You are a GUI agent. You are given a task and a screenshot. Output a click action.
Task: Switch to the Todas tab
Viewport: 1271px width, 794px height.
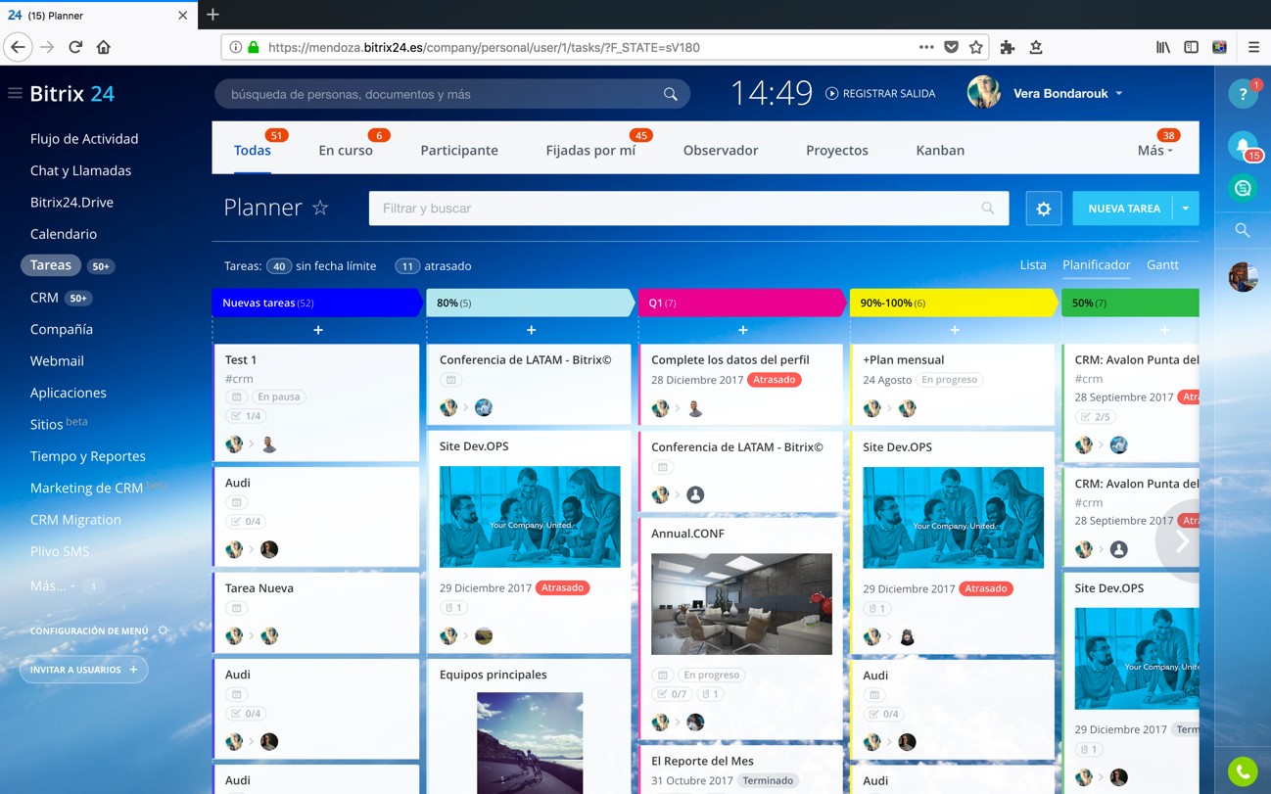point(252,151)
